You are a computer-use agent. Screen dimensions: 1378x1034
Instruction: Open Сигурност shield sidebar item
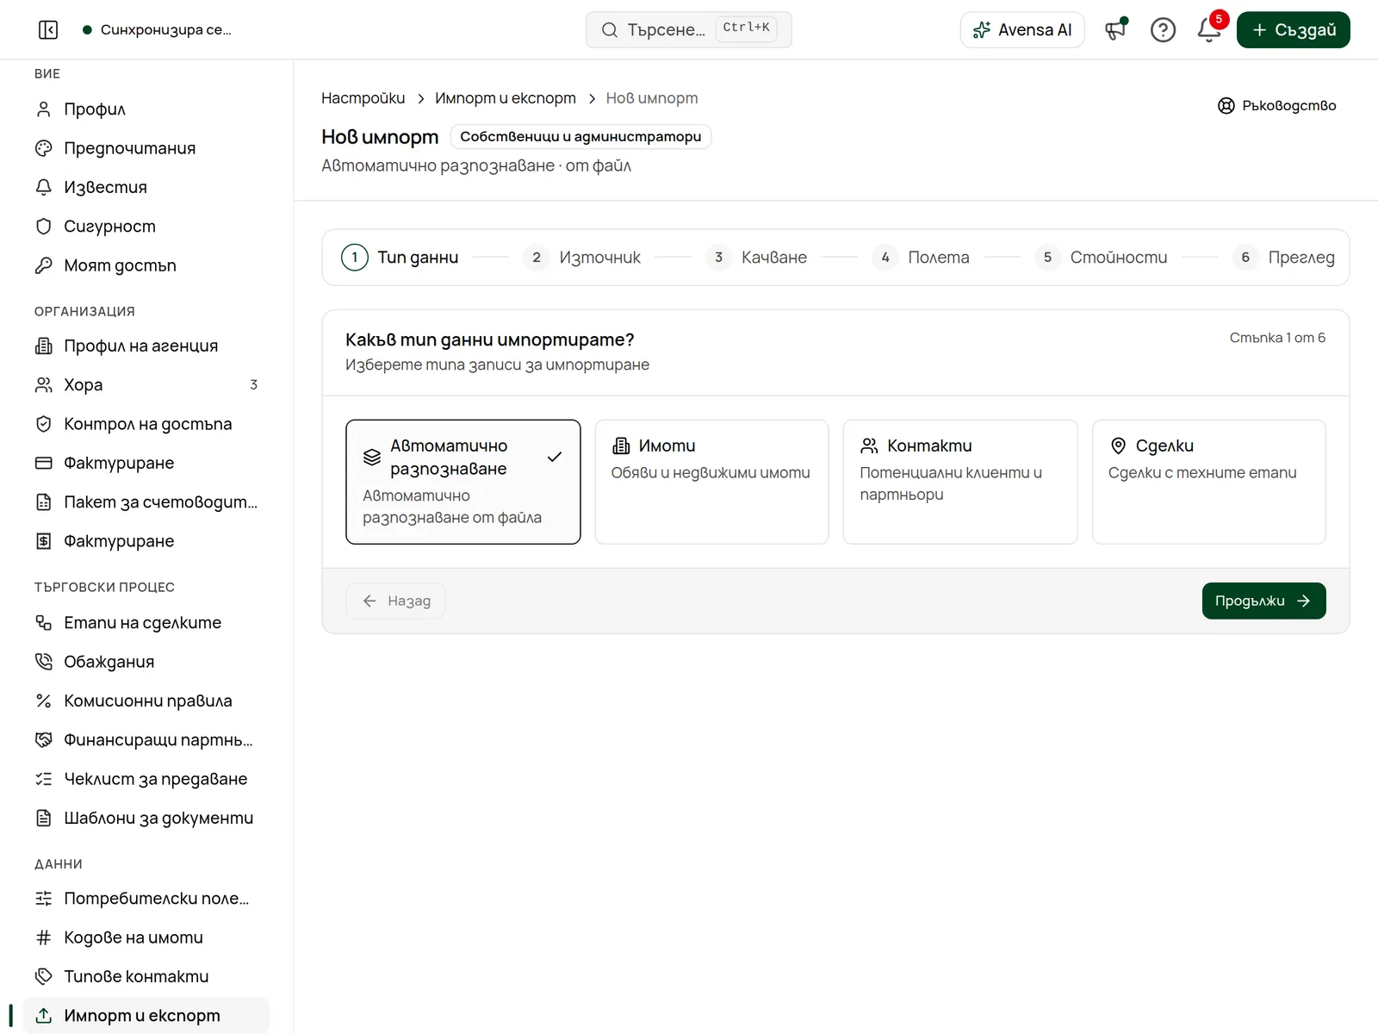point(146,227)
